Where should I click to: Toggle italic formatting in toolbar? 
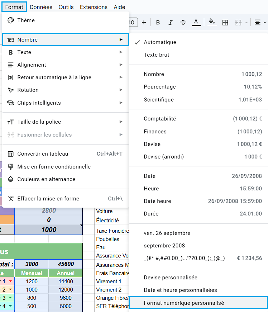click(x=171, y=23)
